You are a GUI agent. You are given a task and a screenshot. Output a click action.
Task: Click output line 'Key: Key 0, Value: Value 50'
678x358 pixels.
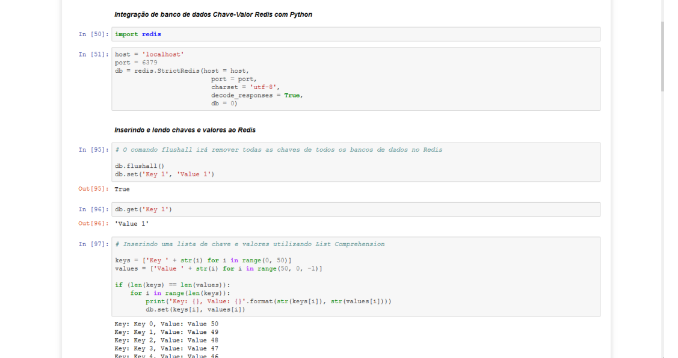pyautogui.click(x=167, y=324)
